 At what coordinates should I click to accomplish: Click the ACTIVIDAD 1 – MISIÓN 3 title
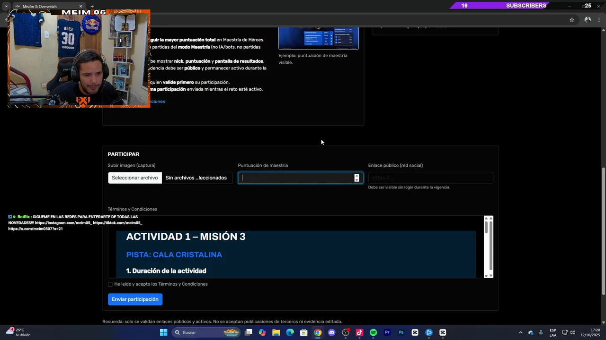pos(186,237)
